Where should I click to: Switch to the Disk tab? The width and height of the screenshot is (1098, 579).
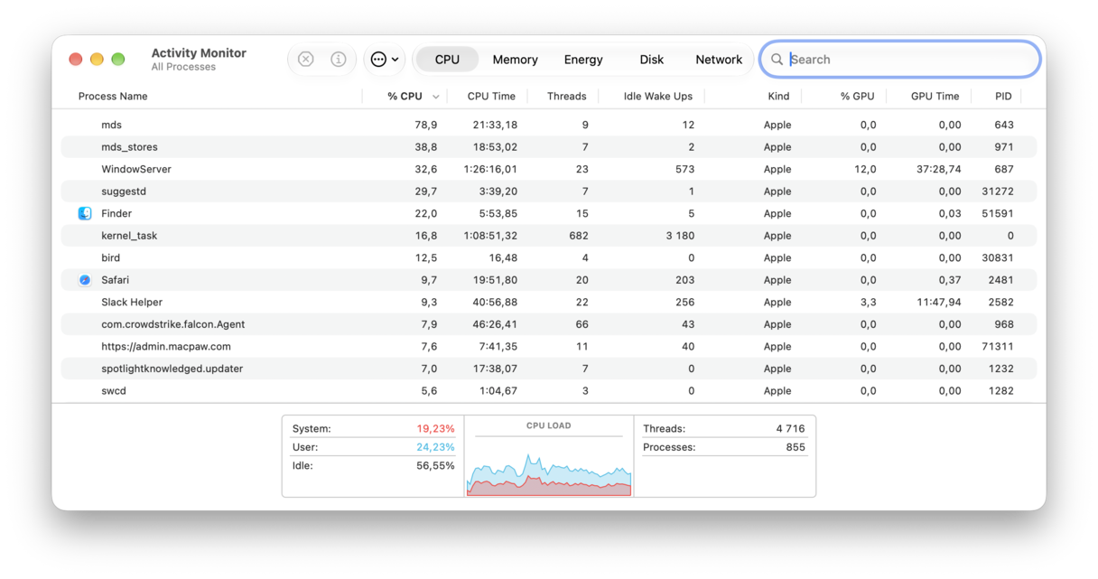click(651, 60)
